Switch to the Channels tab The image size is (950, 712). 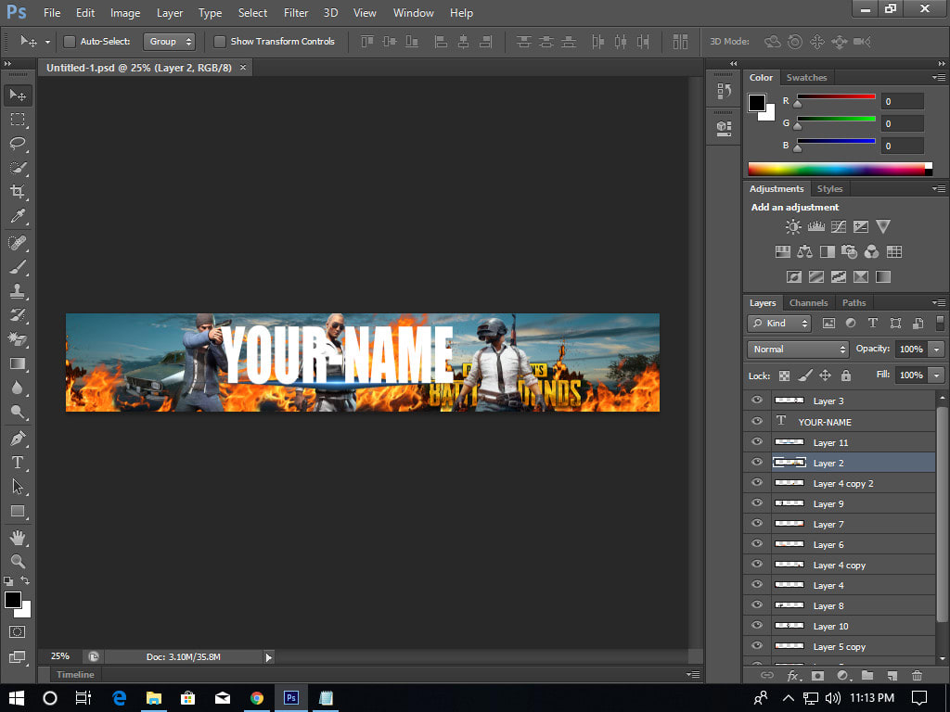click(x=808, y=303)
